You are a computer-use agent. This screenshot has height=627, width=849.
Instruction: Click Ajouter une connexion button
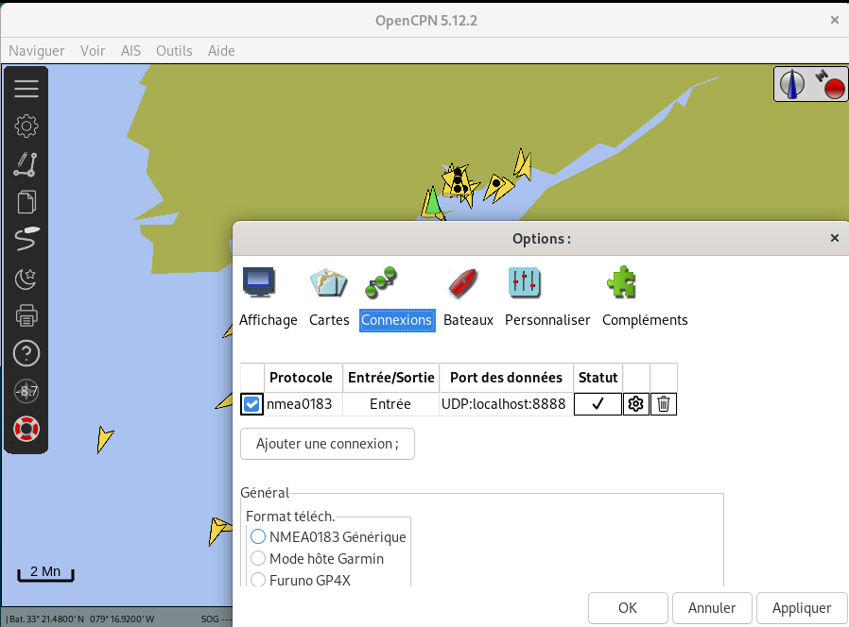[327, 444]
